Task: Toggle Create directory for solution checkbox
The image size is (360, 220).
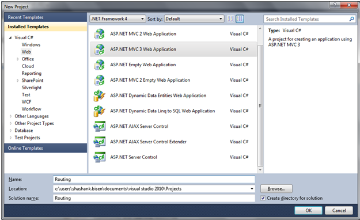Action: click(x=263, y=198)
